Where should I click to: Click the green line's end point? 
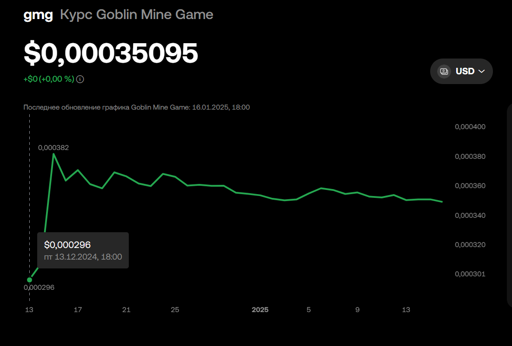pos(442,202)
